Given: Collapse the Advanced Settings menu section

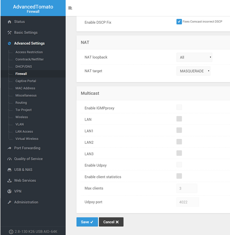Looking at the screenshot, I should coord(29,43).
